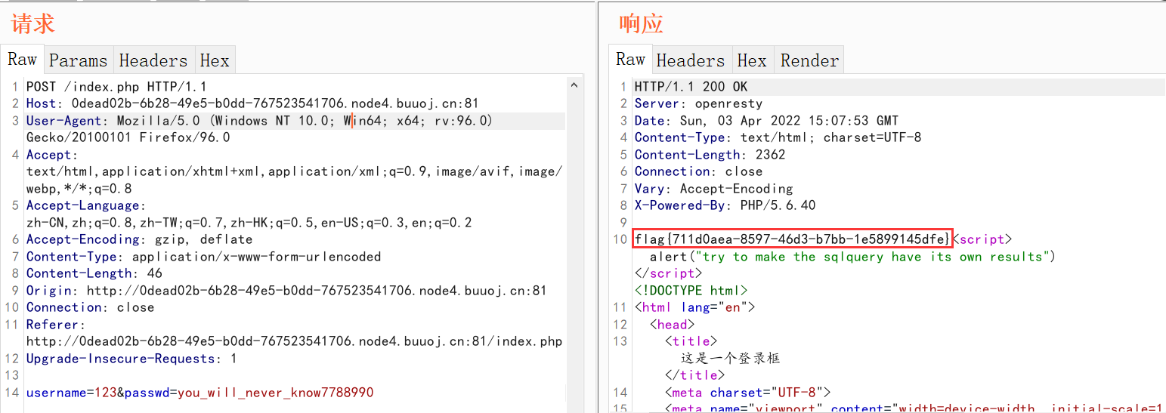Image resolution: width=1166 pixels, height=413 pixels.
Task: Click the Content-Length: 2362 line
Action: (710, 155)
